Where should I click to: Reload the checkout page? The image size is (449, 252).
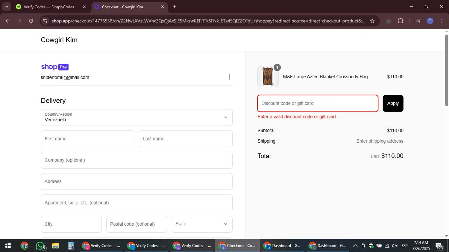tap(31, 21)
